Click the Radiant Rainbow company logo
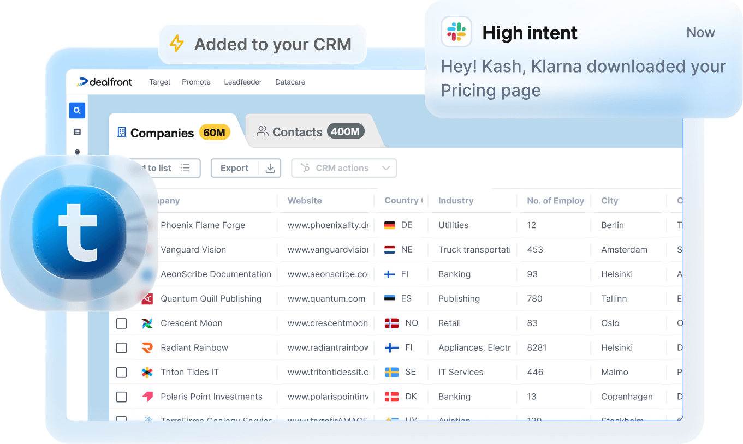This screenshot has width=743, height=444. [x=147, y=347]
